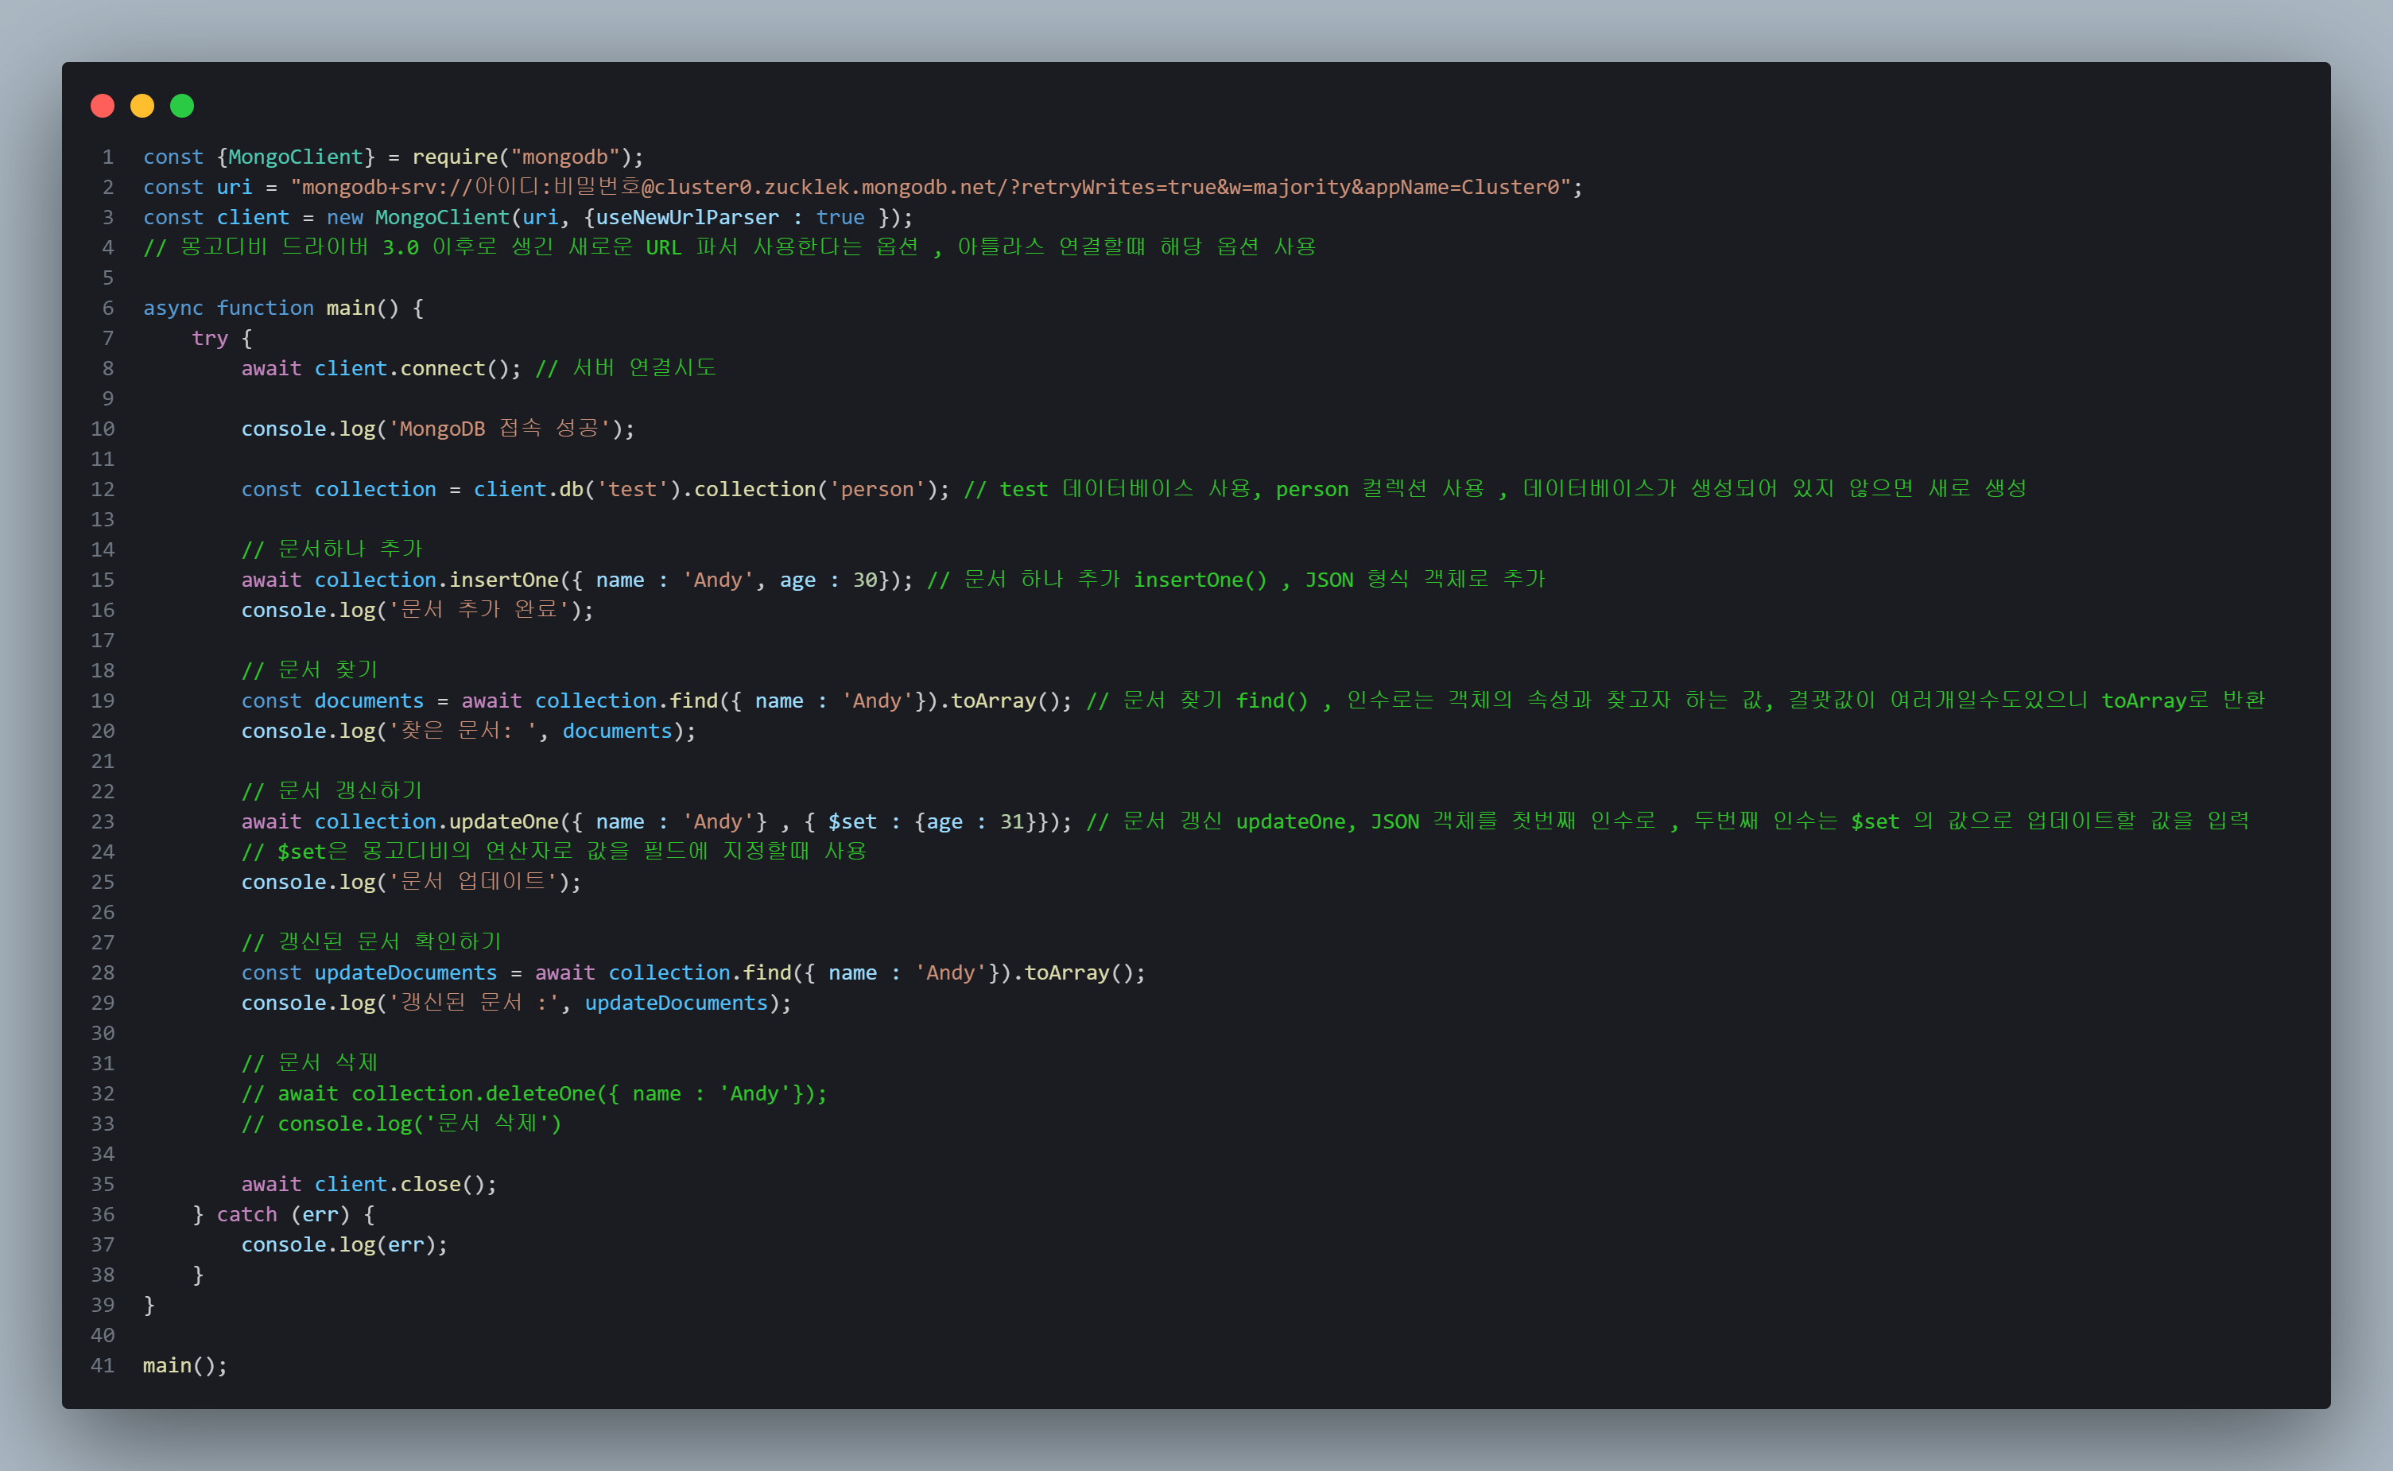The width and height of the screenshot is (2393, 1471).
Task: Click 'client.db('test')' on line 12
Action: (x=577, y=488)
